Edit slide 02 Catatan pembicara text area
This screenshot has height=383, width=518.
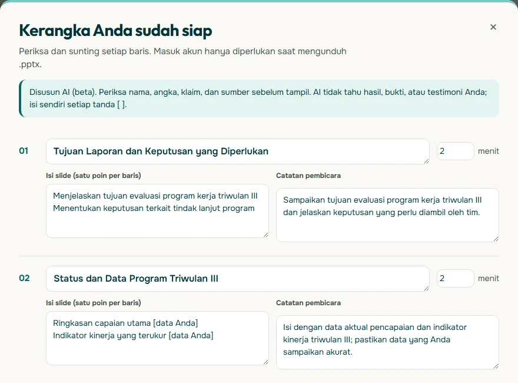click(x=387, y=342)
